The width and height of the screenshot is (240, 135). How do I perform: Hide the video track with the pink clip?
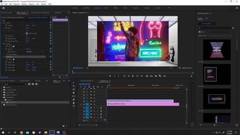tap(94, 104)
